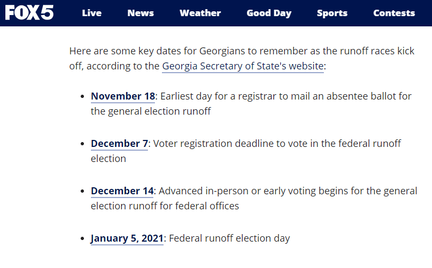Follow the December 7 link
This screenshot has height=268, width=432.
[119, 144]
